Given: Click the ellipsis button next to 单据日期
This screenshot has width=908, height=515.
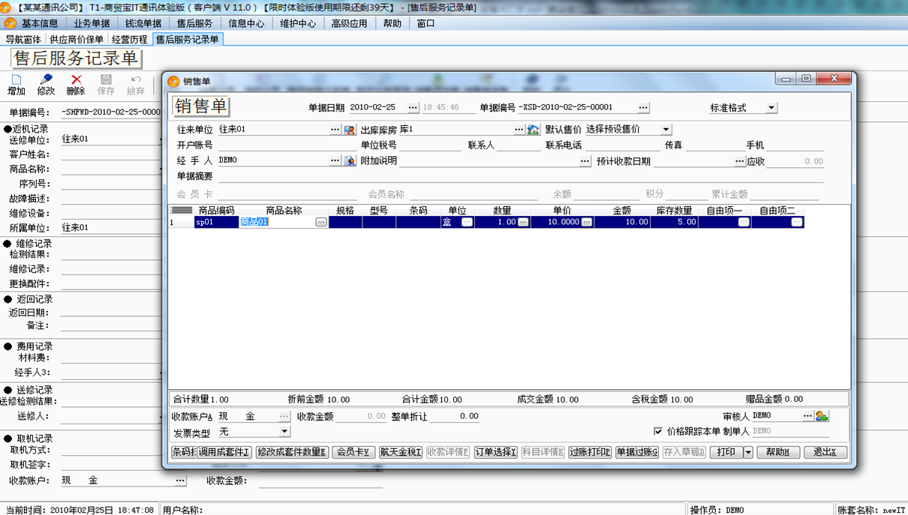Looking at the screenshot, I should [x=413, y=108].
